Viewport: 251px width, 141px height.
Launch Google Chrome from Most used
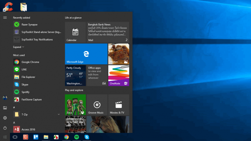(x=37, y=62)
